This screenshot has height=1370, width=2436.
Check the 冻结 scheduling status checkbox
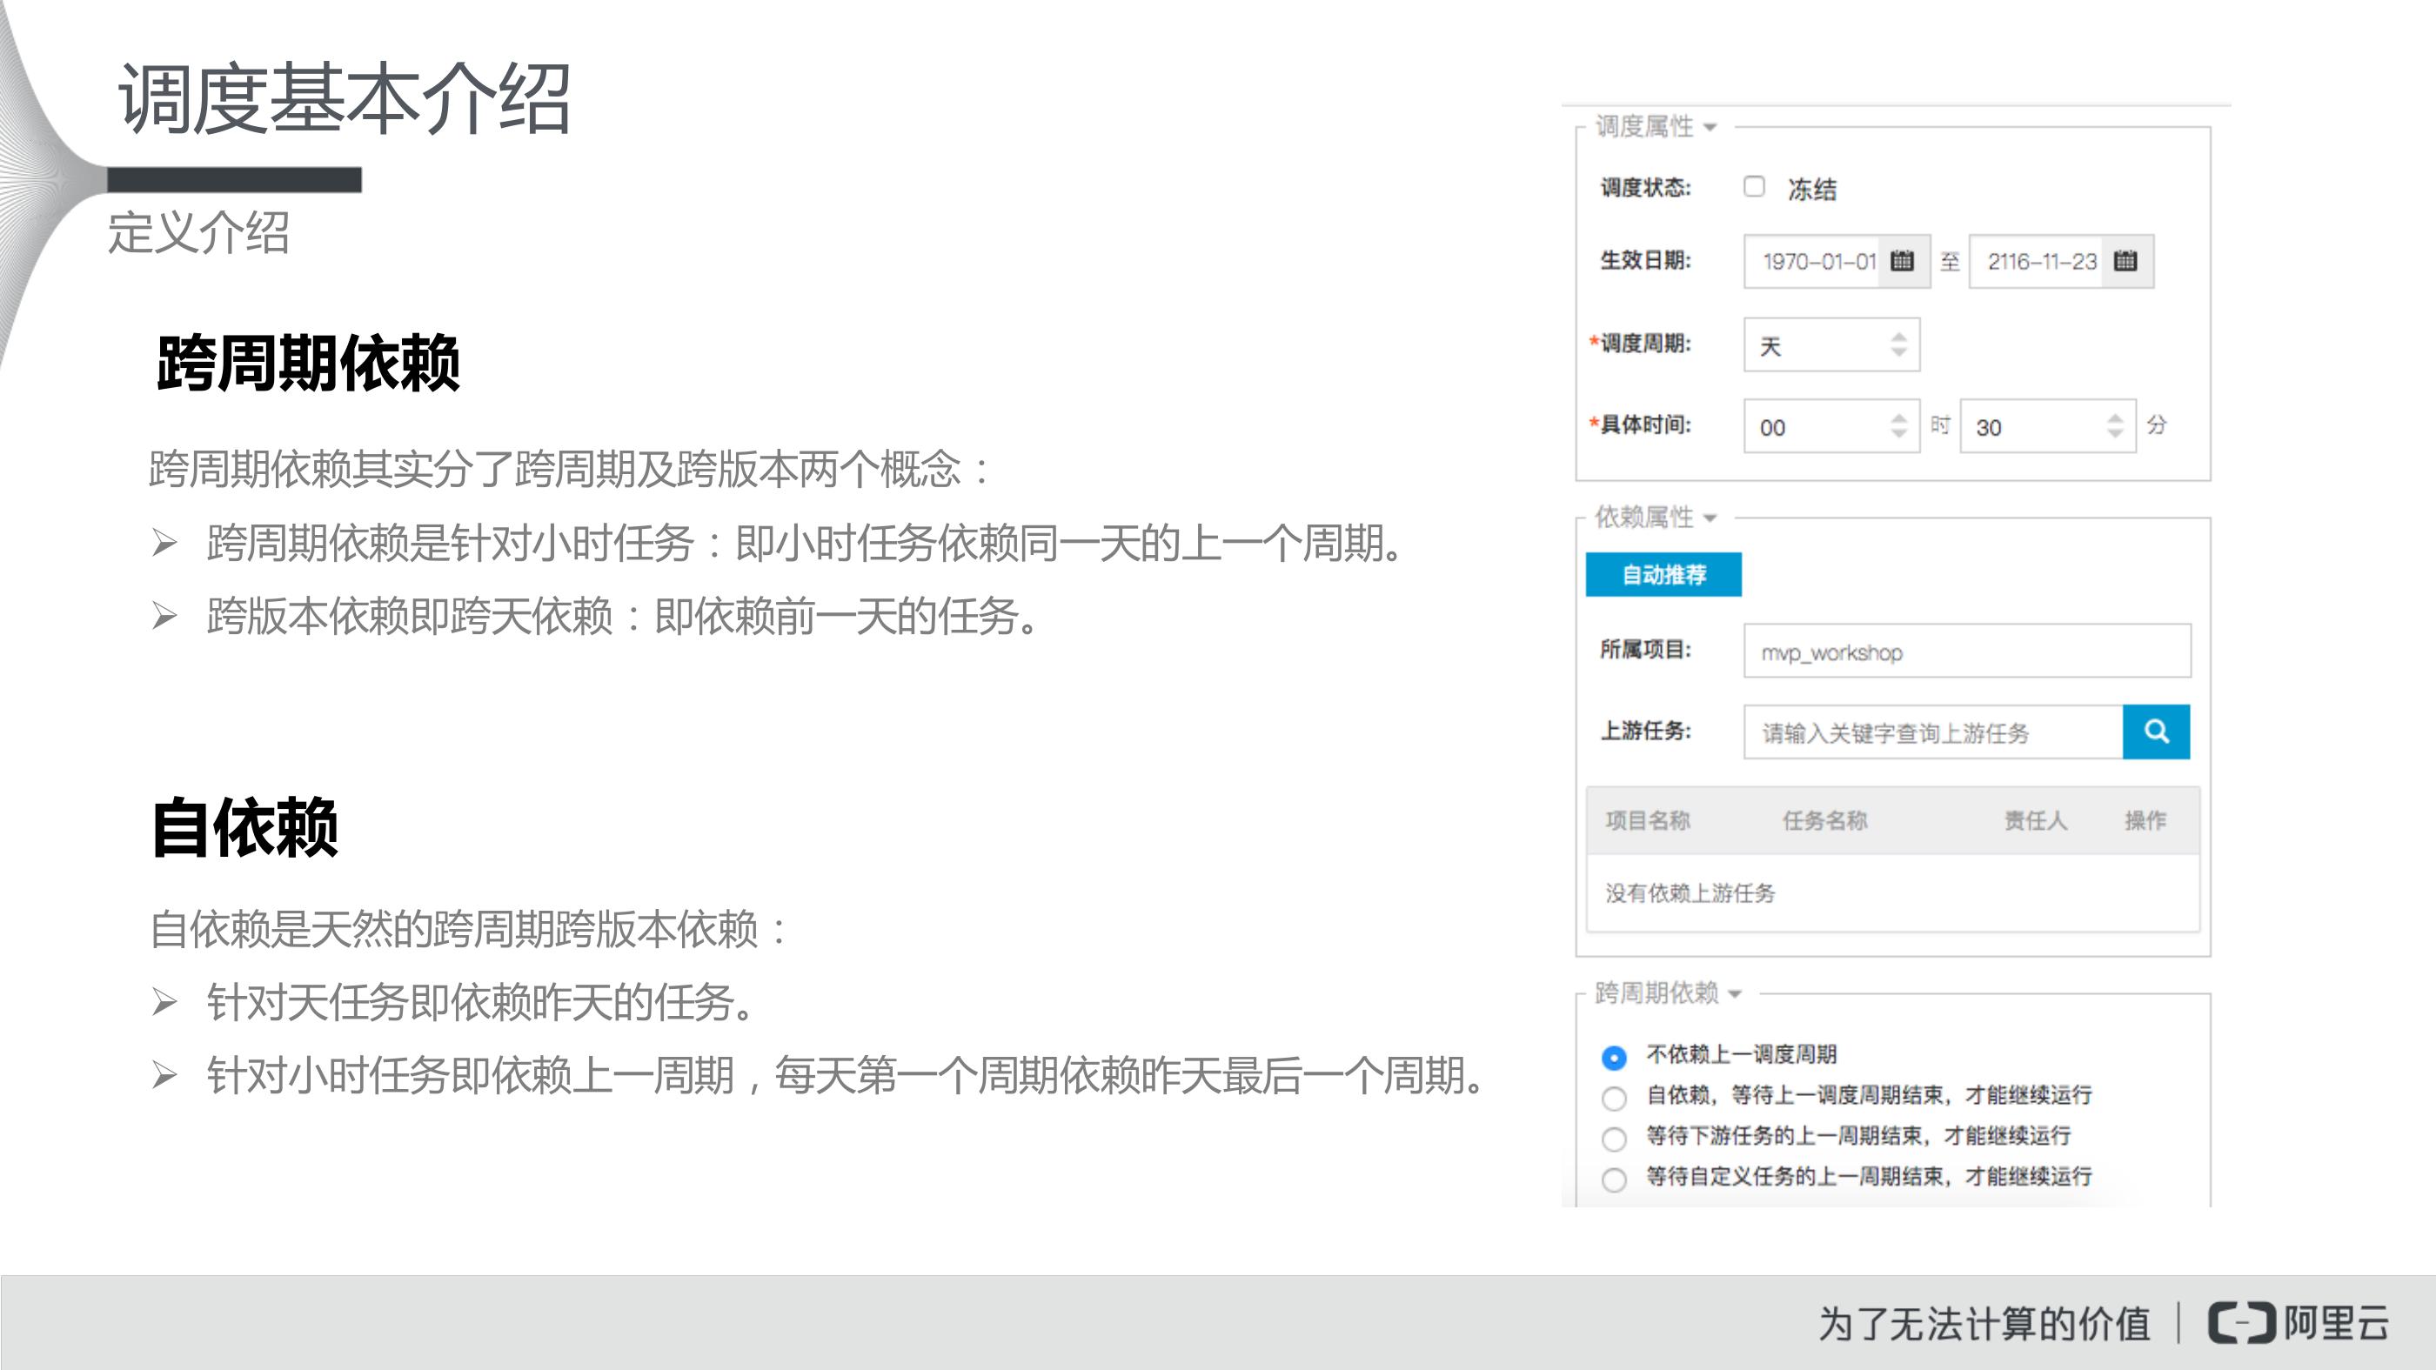(1754, 186)
